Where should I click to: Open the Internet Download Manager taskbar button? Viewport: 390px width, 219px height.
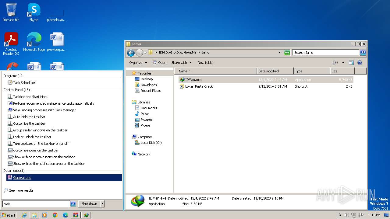tap(86, 215)
